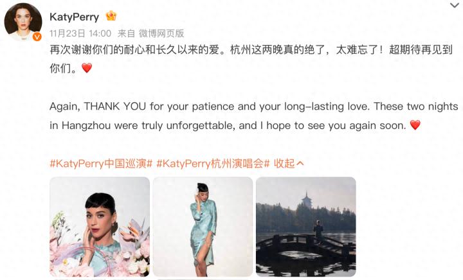Click the English 'Again, THANK YOU' paragraph
Screen dimensions: 463x280
tap(254, 116)
